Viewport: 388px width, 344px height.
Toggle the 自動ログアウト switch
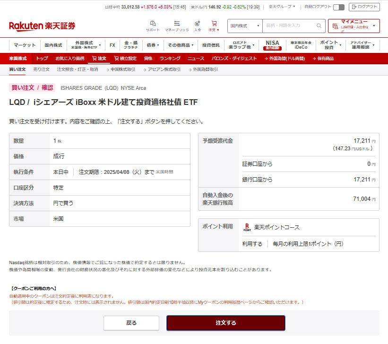point(338,7)
